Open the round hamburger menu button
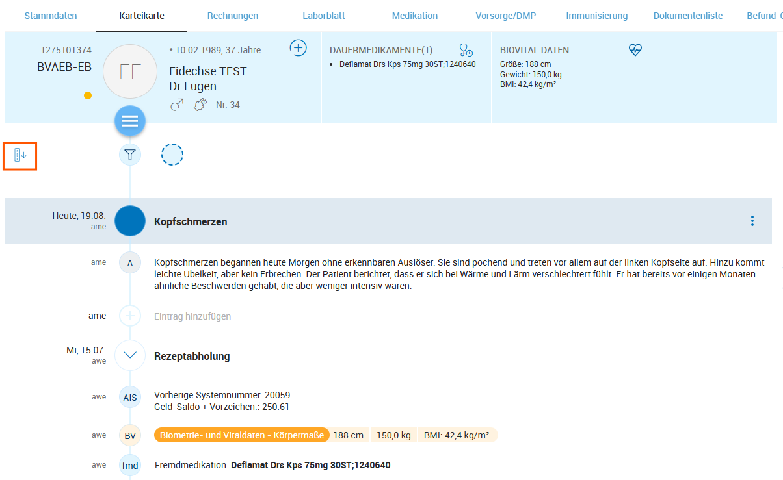Screen dimensions: 783x480 coord(130,121)
